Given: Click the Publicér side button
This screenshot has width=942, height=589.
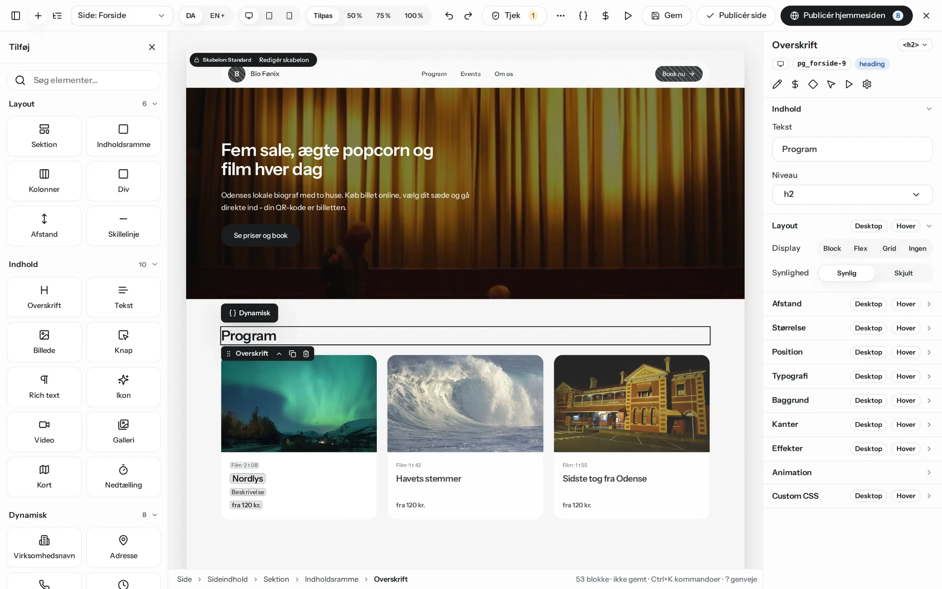Looking at the screenshot, I should point(736,16).
